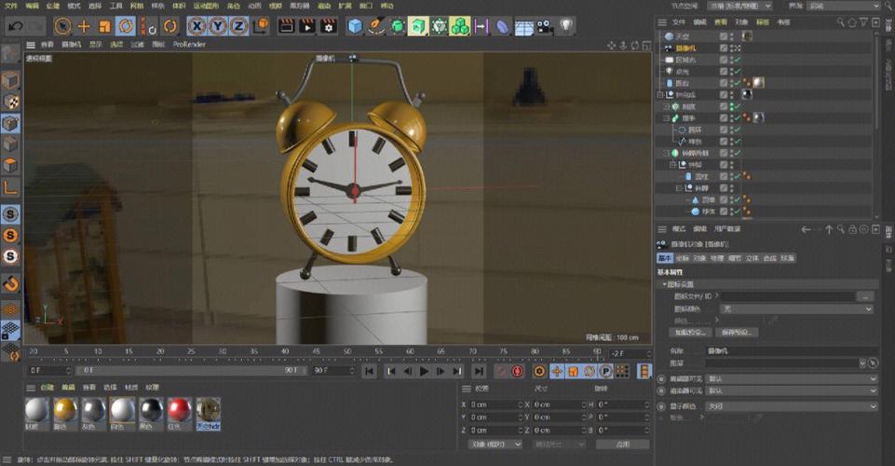Toggle layer checkbox of camera object

724,48
